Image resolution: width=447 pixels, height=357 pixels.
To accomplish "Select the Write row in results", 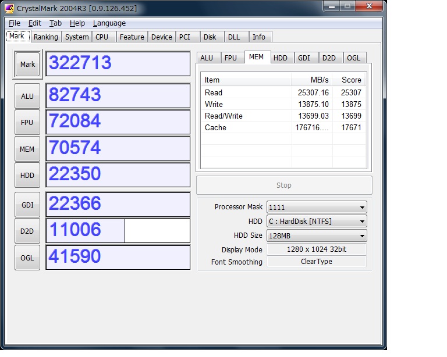I will coord(283,104).
